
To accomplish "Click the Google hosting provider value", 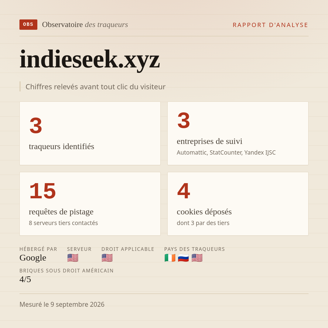I will [x=33, y=258].
